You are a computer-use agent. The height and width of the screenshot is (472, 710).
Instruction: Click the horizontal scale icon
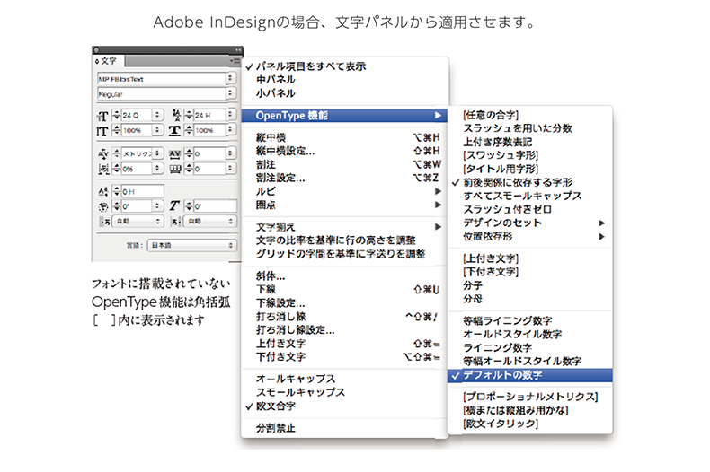click(x=174, y=131)
